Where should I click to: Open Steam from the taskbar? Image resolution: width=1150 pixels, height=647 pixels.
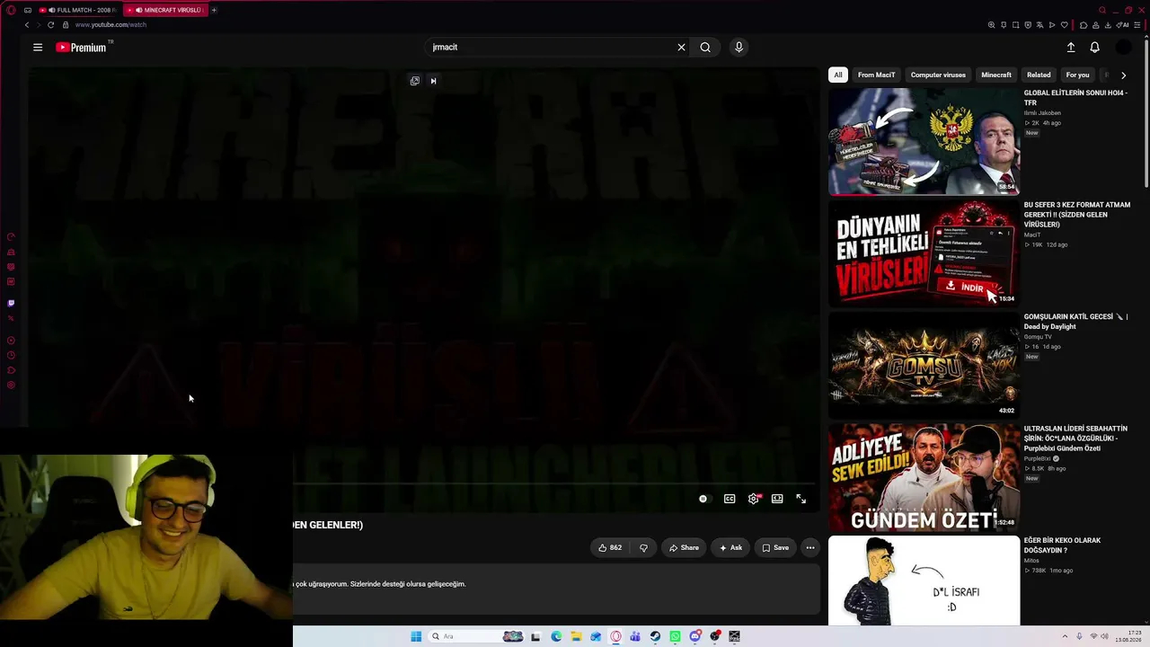click(655, 636)
